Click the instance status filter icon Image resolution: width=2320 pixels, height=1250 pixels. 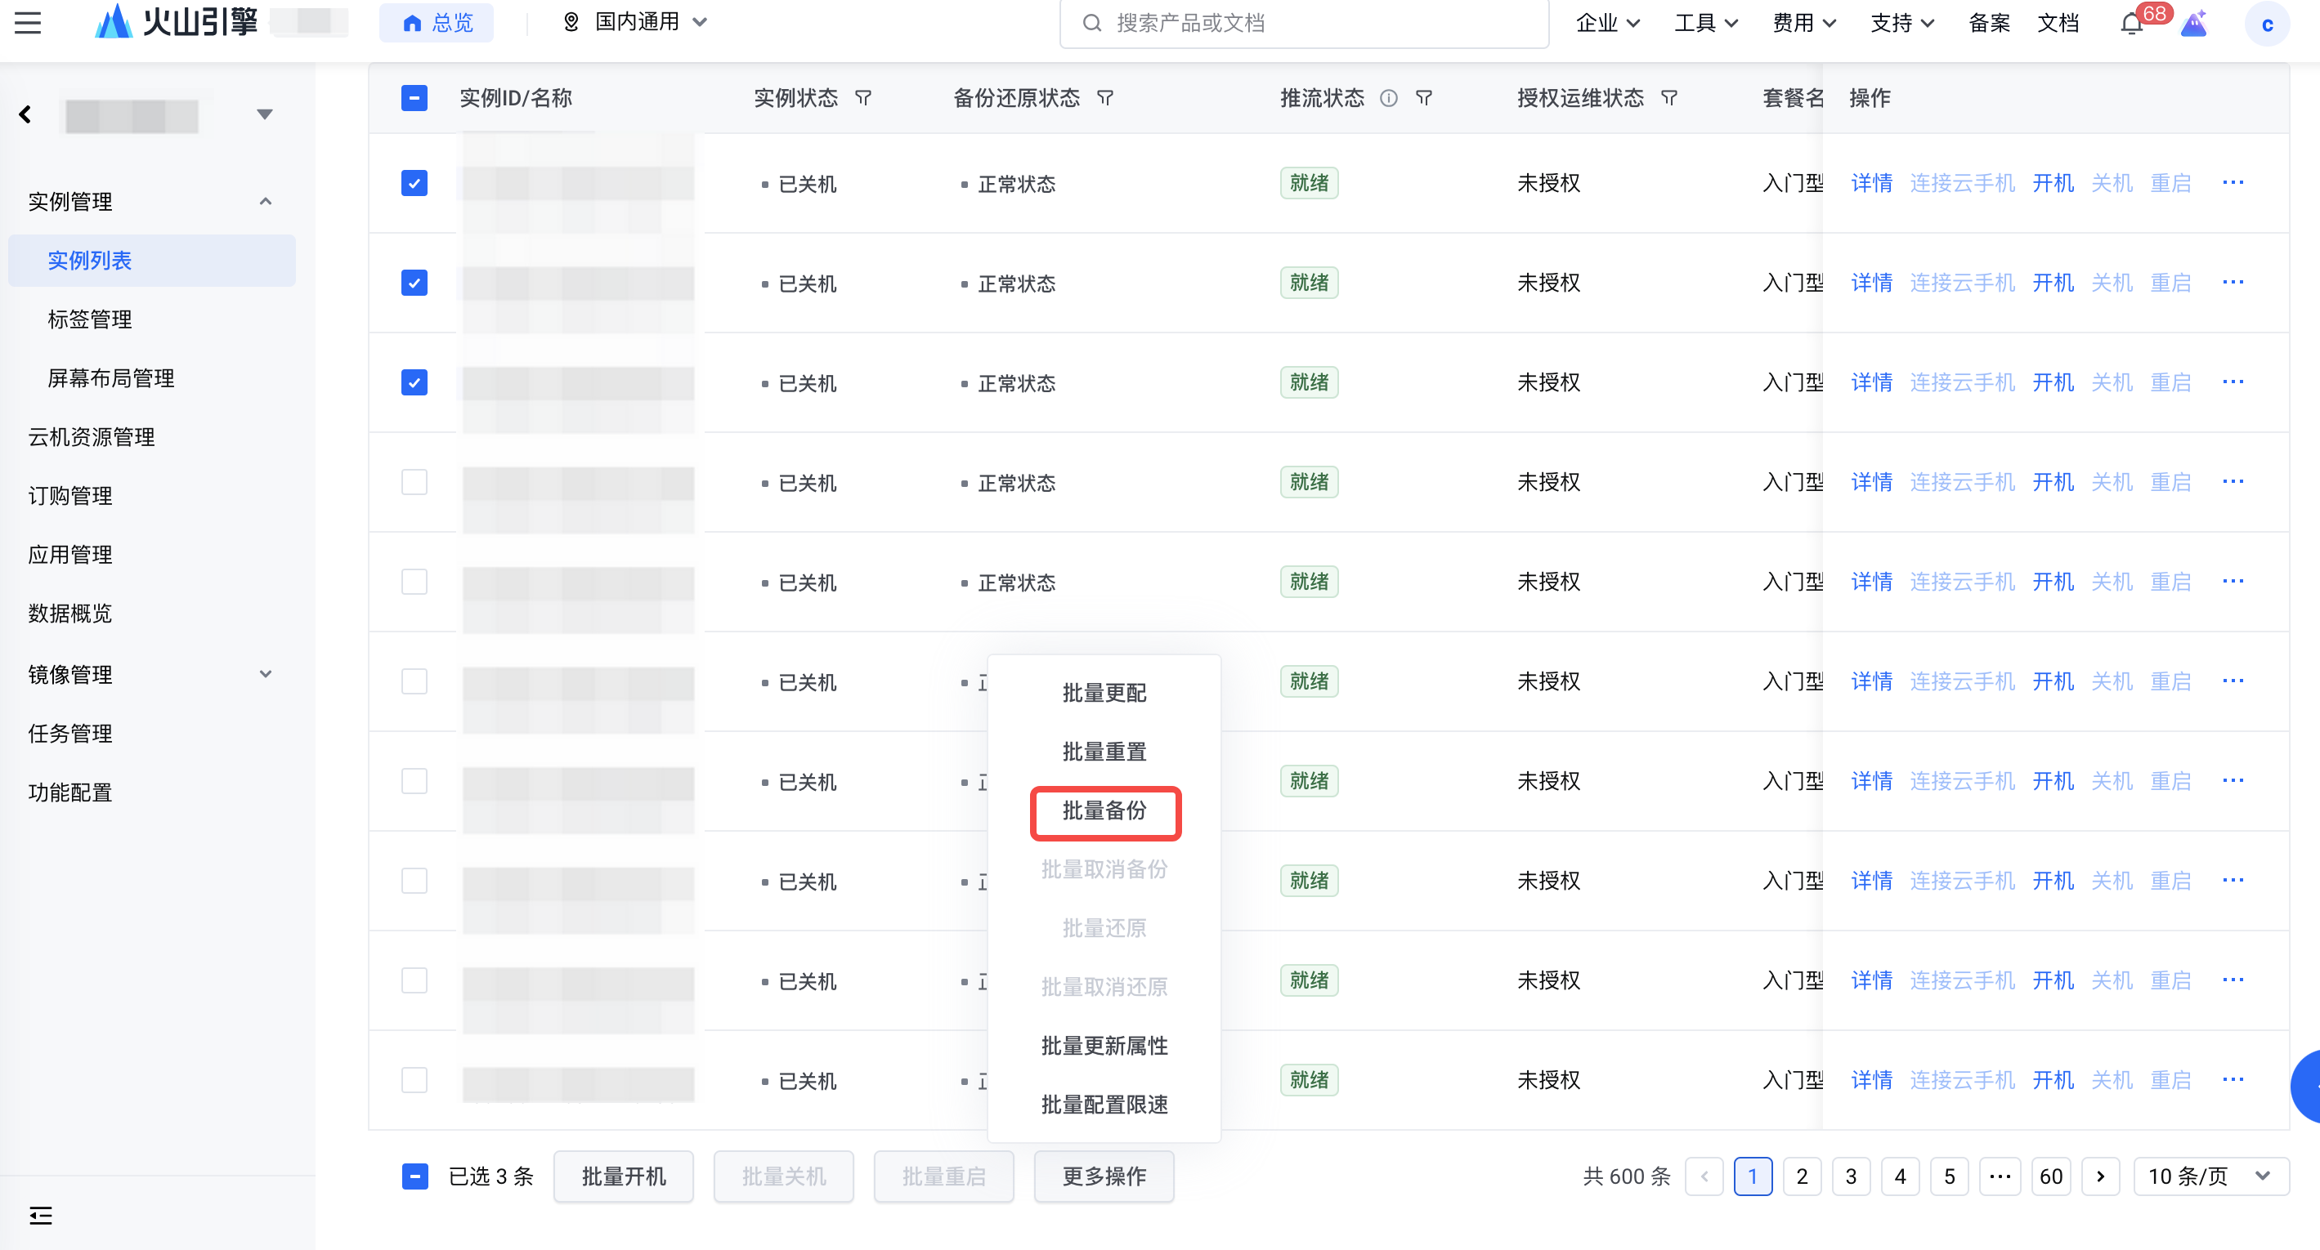coord(862,98)
